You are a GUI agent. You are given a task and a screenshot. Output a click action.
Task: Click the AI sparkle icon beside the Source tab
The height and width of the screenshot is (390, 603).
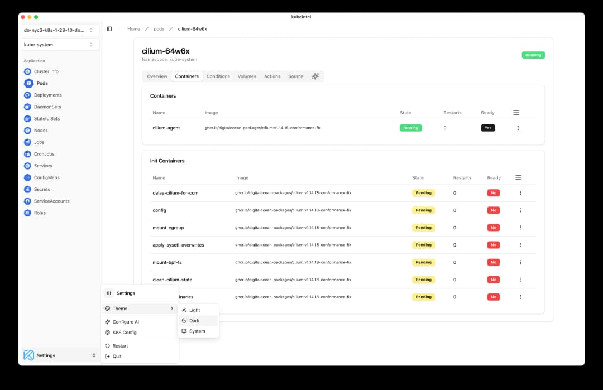click(x=315, y=76)
